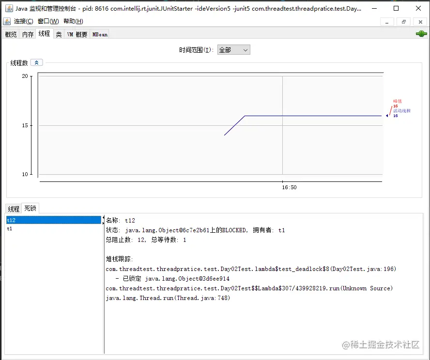Click the 总阻止数: 12 line
Image resolution: width=430 pixels, height=360 pixels.
pos(146,240)
